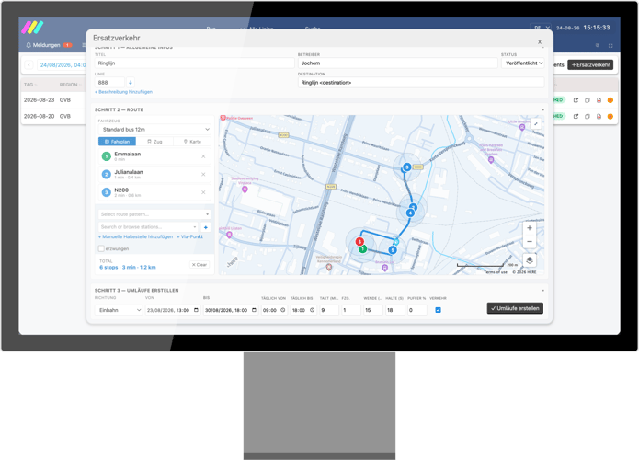Screen dimensions: 639x460
Task: Click the Meldungen bell icon
Action: (29, 45)
